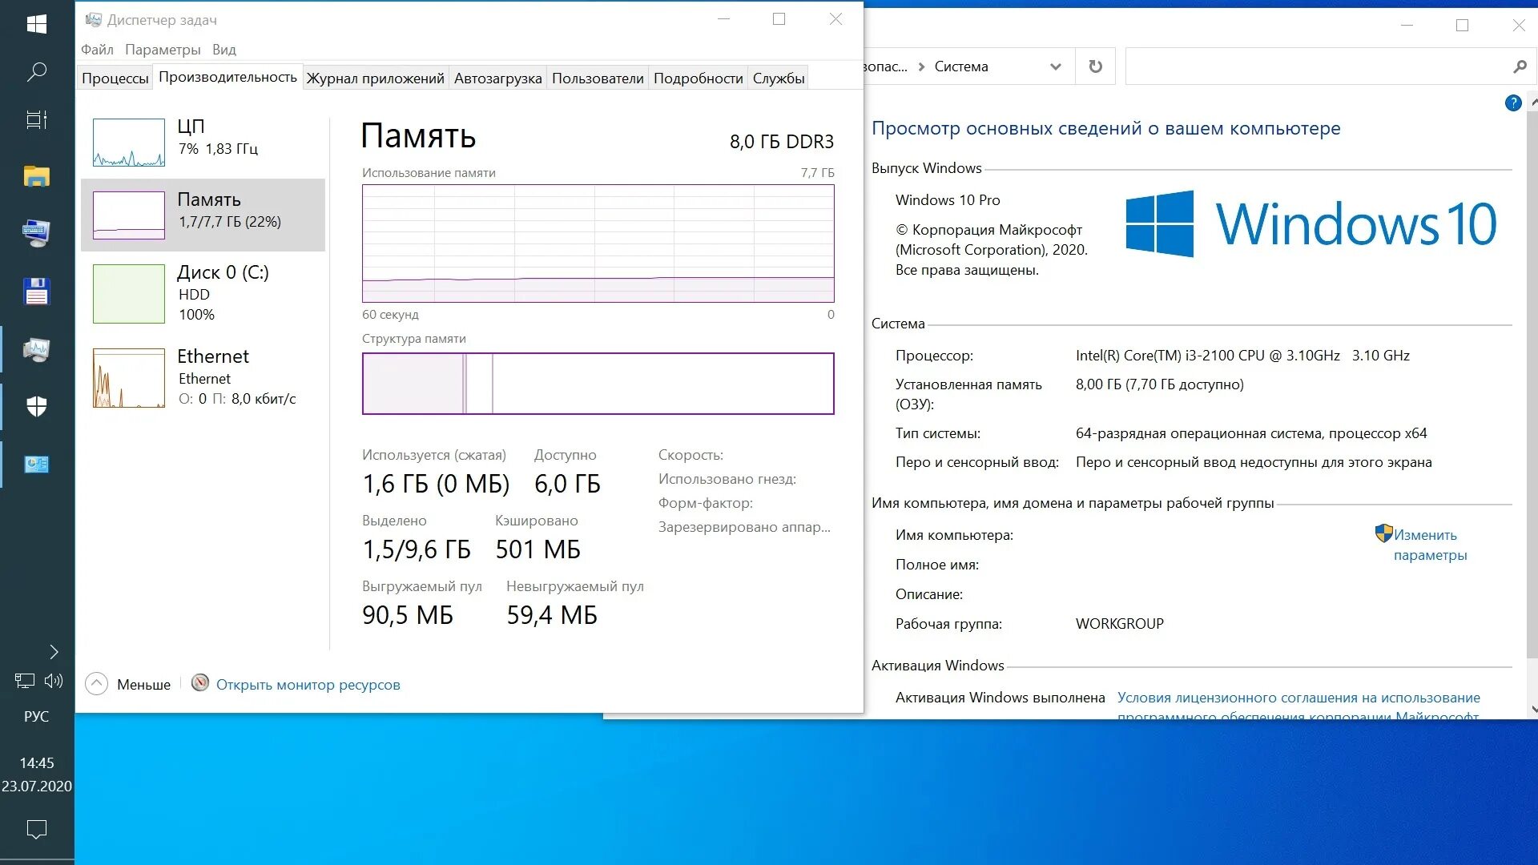Click 8,0 ГБ DDR3 memory label
1538x865 pixels.
(781, 142)
